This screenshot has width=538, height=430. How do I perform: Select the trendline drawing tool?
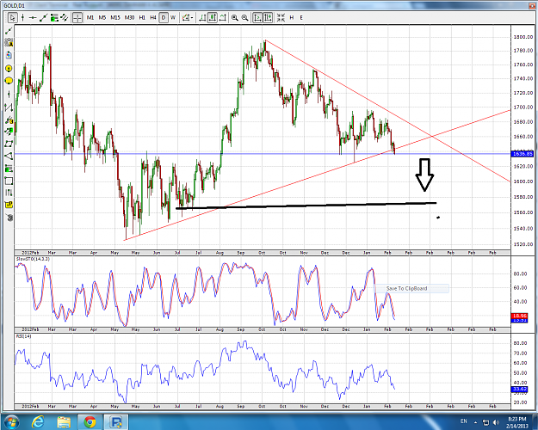44,17
